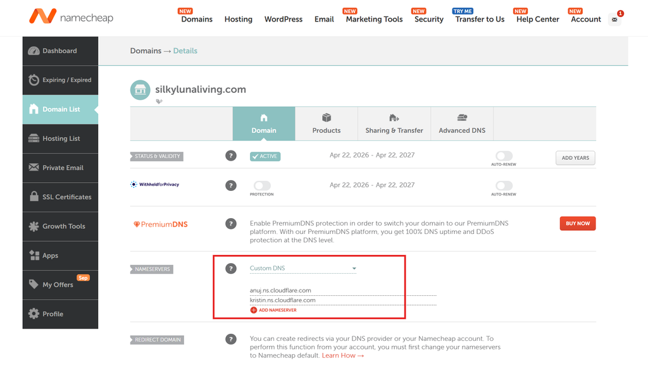Click the silkylunaliving.com domain title
648x368 pixels.
point(201,89)
